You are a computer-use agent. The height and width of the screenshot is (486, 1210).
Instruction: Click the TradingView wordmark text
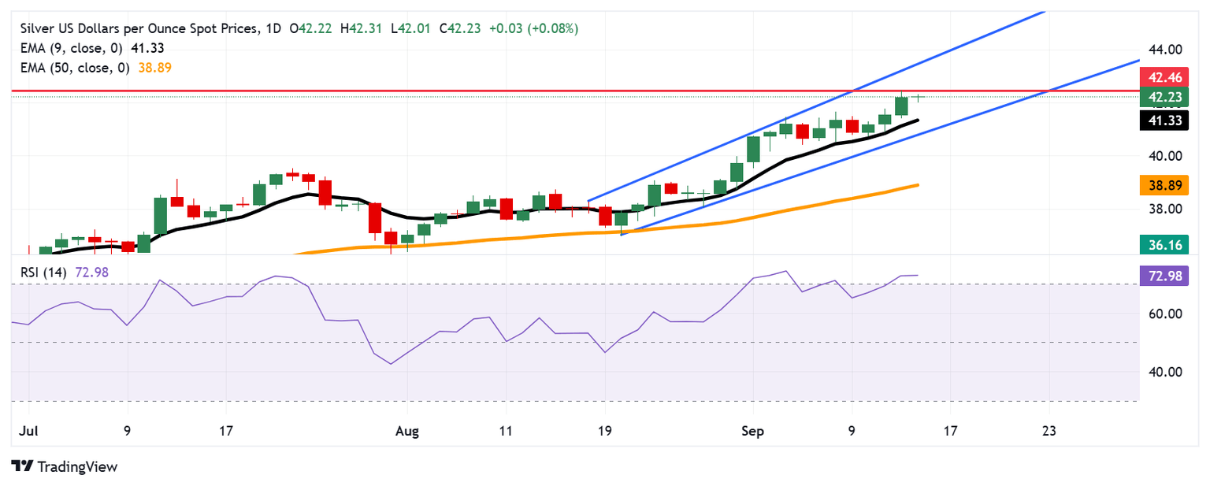(79, 466)
